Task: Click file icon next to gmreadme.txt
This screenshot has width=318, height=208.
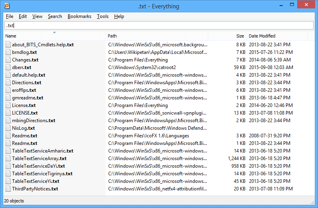Action: point(8,98)
